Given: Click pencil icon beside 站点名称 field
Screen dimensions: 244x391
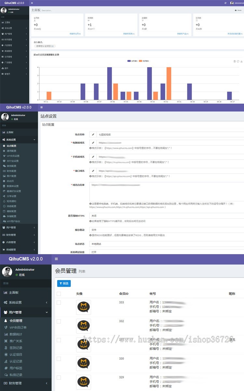Looking at the screenshot, I should [x=93, y=134].
